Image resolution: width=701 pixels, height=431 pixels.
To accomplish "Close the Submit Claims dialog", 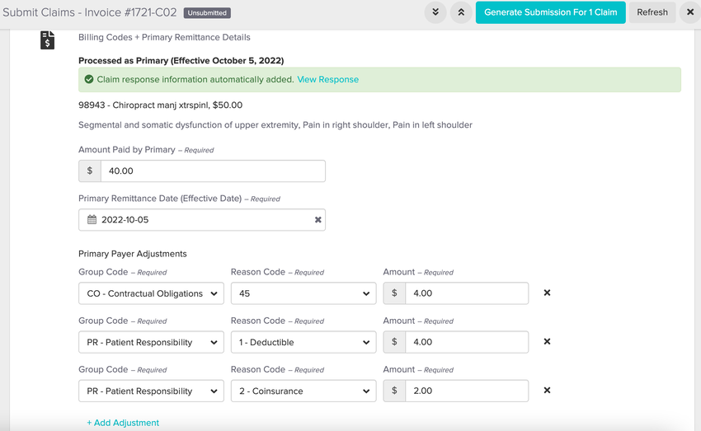I will [x=690, y=12].
